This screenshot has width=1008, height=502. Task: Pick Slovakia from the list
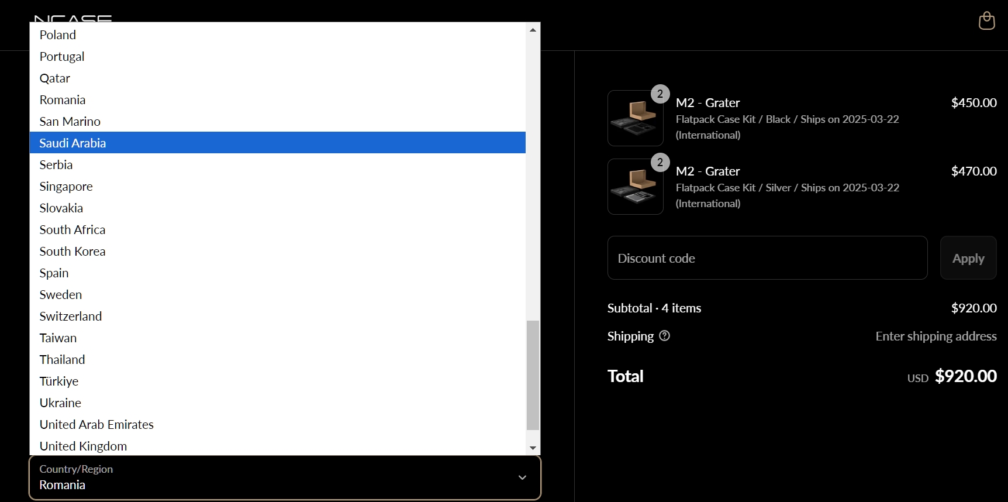click(x=278, y=208)
